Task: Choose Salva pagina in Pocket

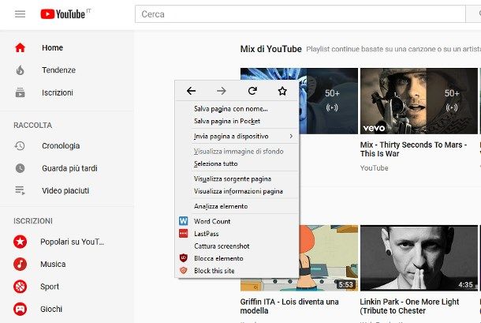Action: click(227, 121)
